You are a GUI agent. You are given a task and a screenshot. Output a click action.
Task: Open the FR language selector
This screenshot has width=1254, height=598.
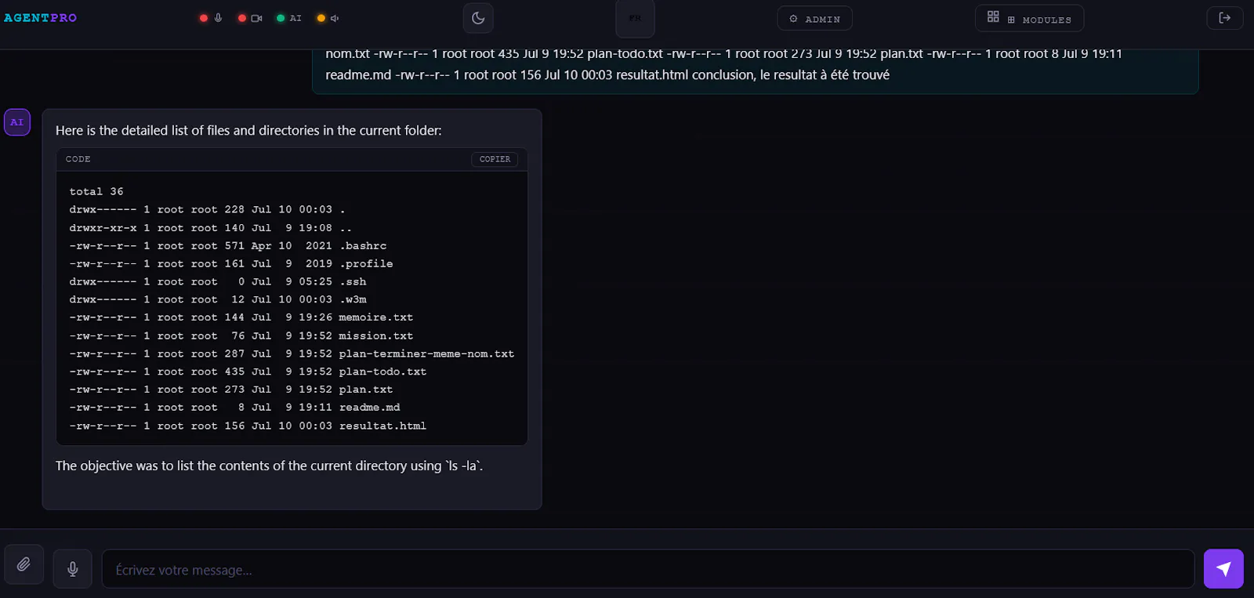(x=635, y=18)
